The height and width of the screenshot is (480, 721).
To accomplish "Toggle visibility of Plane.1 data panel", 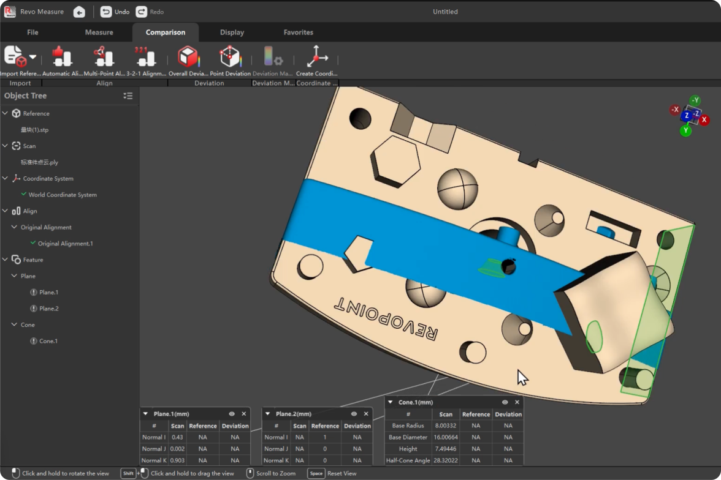I will point(232,414).
